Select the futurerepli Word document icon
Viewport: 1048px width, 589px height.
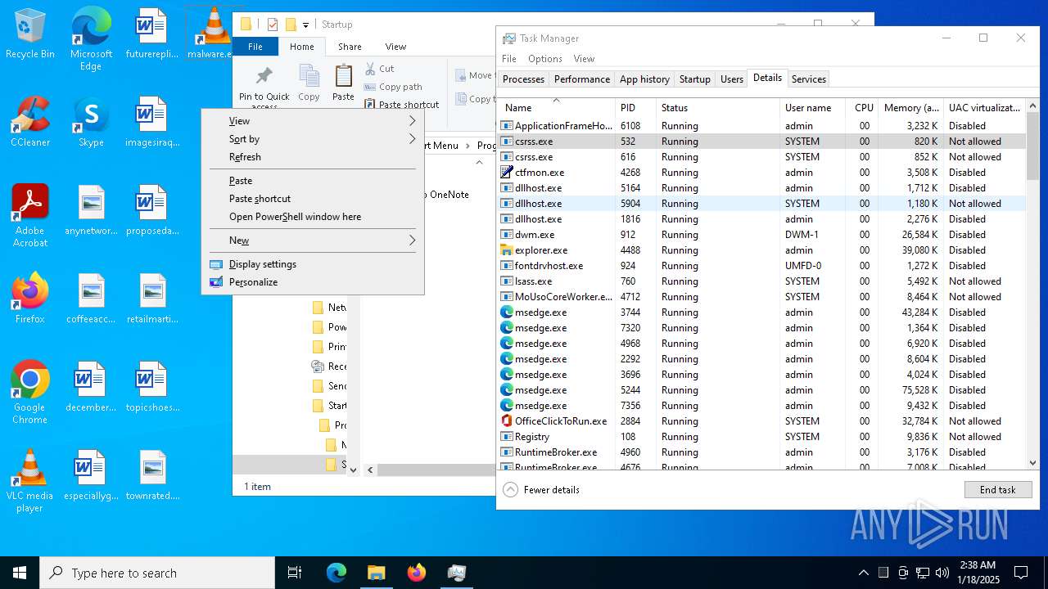click(151, 34)
